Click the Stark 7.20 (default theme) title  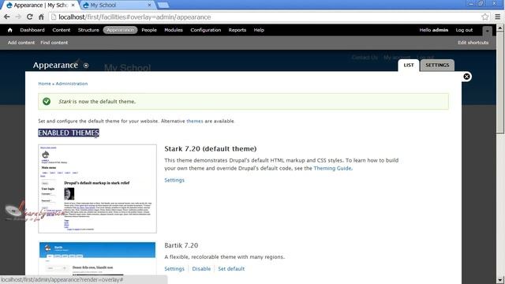[211, 149]
